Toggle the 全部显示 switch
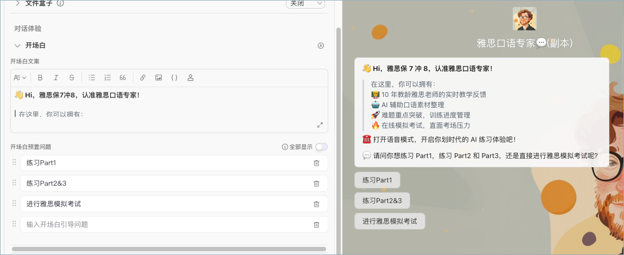This screenshot has width=624, height=255. (322, 147)
